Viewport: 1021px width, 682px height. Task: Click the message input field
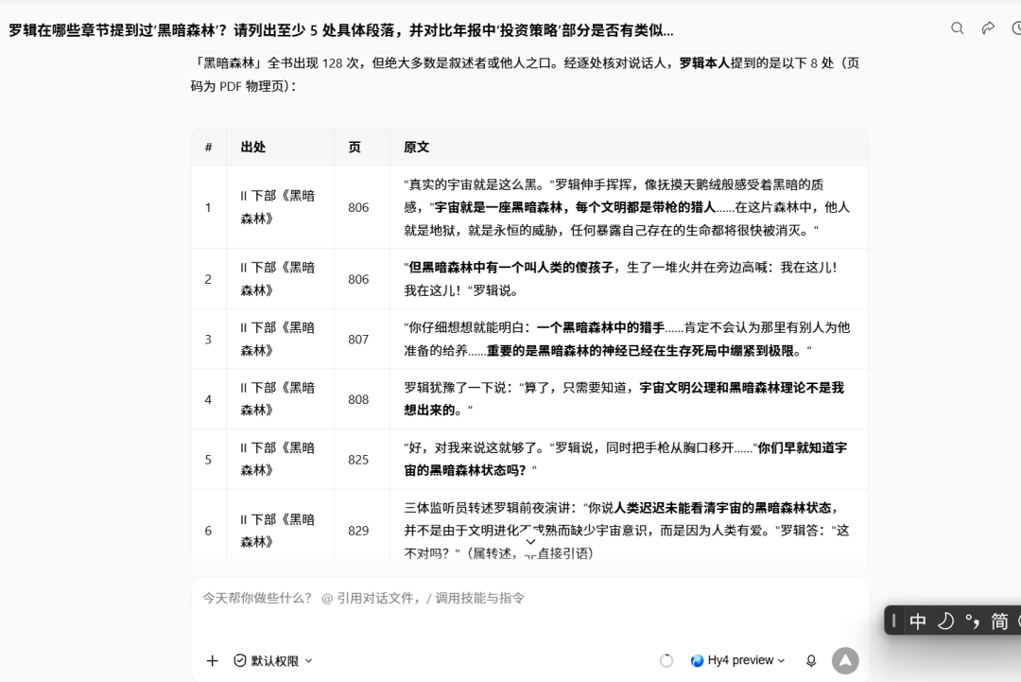[x=530, y=598]
